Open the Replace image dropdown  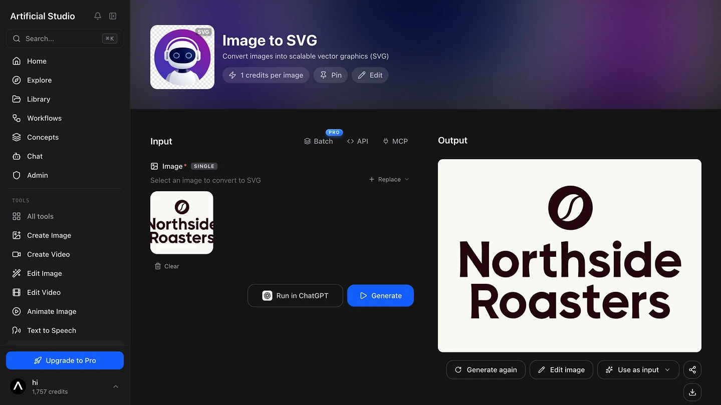389,179
